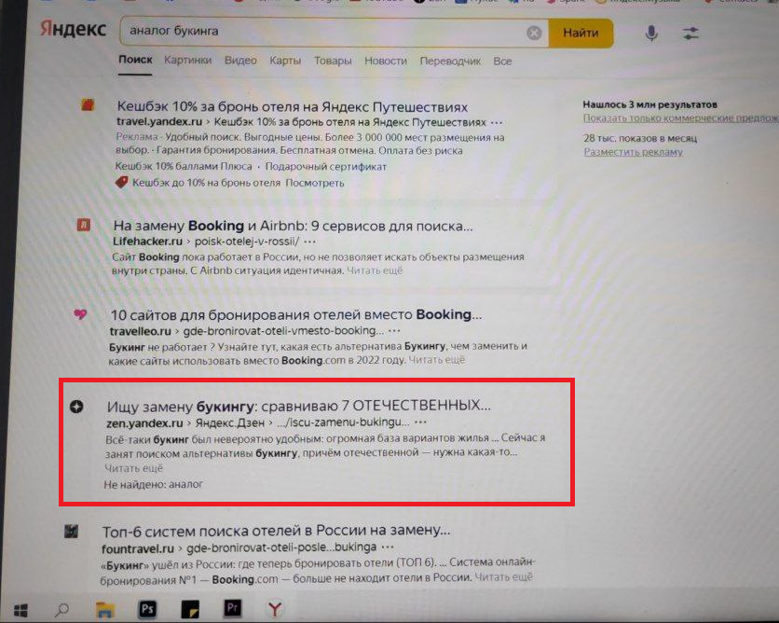Click fountravel.ru domain link
This screenshot has height=623, width=779.
click(138, 549)
